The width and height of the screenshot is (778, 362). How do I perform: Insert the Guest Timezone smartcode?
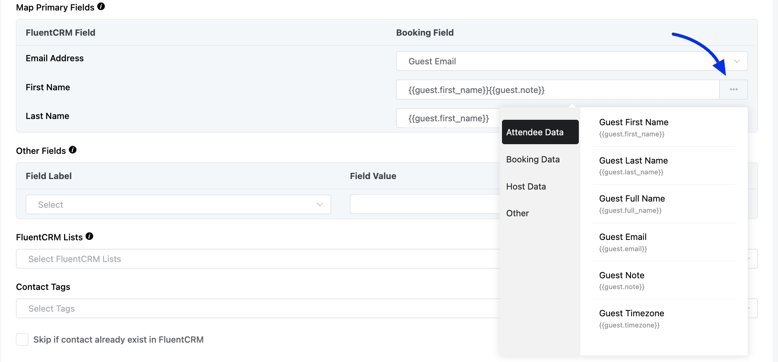631,318
